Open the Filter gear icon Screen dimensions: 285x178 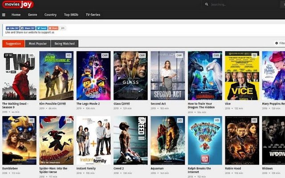[277, 43]
